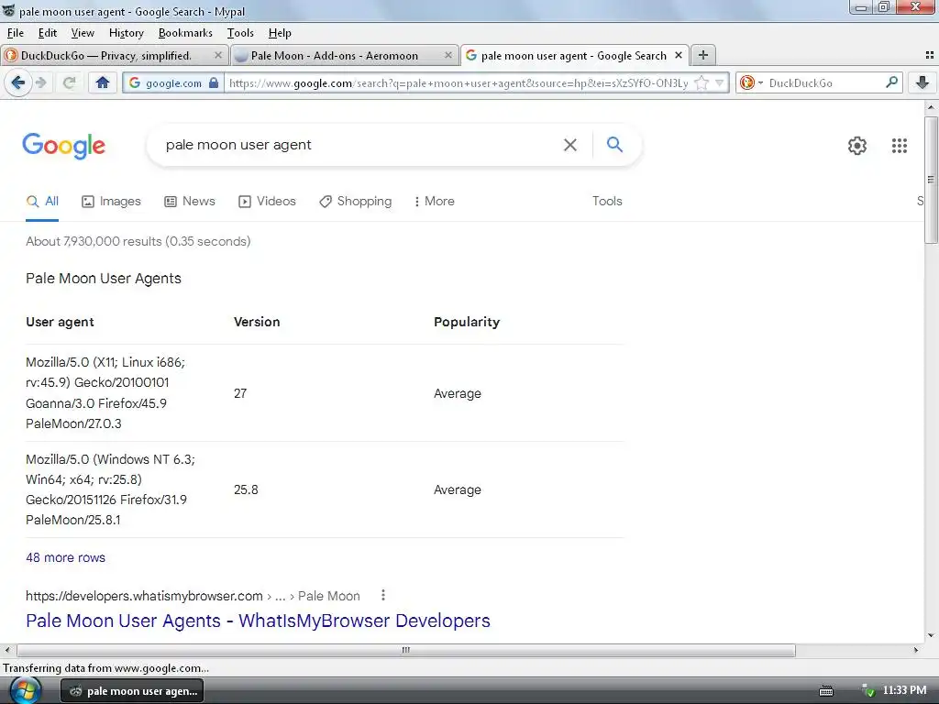Open the Tools menu in menu bar
Image resolution: width=939 pixels, height=704 pixels.
(x=240, y=33)
